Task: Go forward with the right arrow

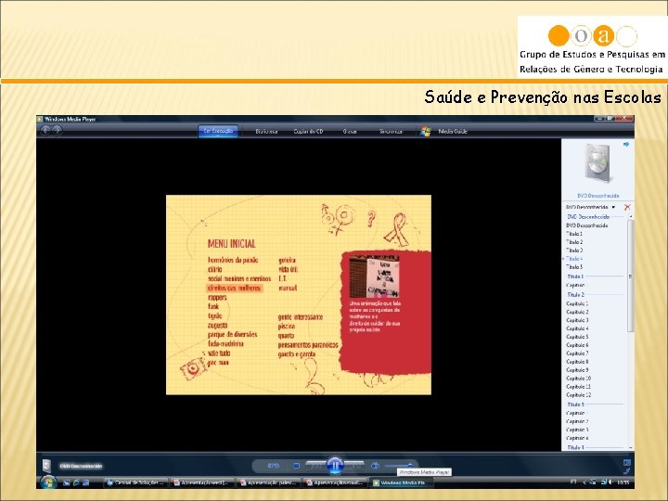Action: [58, 131]
